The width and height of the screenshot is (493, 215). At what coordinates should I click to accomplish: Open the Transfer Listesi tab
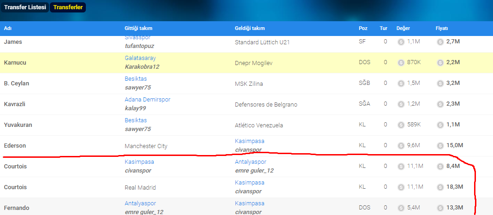(25, 7)
